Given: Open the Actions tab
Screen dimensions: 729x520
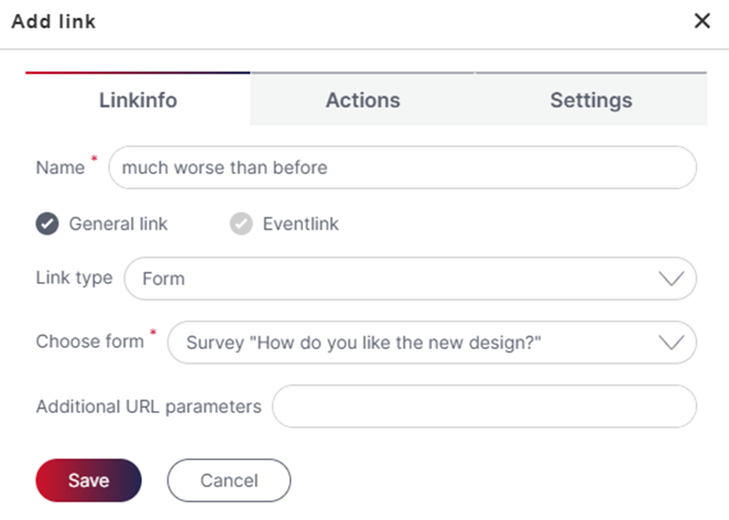Looking at the screenshot, I should click(363, 99).
